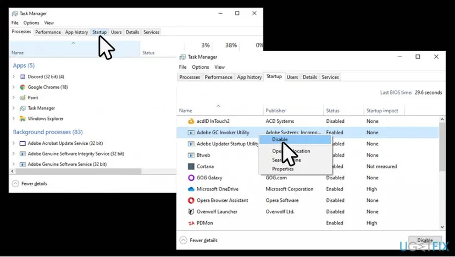455x257 pixels.
Task: Click the horizontal scrollbar thumb in back window
Action: point(79,172)
